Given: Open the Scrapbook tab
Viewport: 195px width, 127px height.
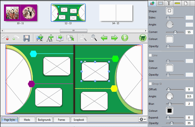Looking at the screenshot, I should pos(79,120).
